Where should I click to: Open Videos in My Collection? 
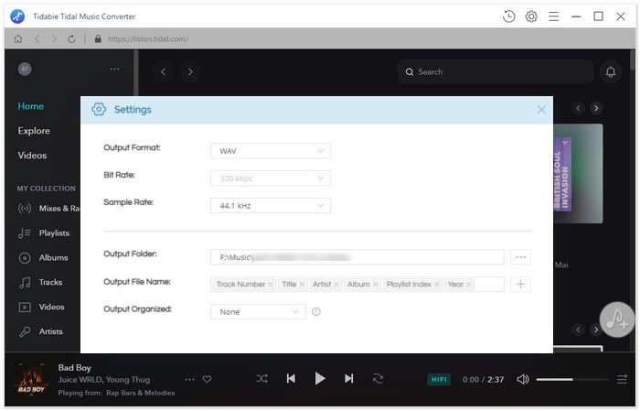click(42, 307)
